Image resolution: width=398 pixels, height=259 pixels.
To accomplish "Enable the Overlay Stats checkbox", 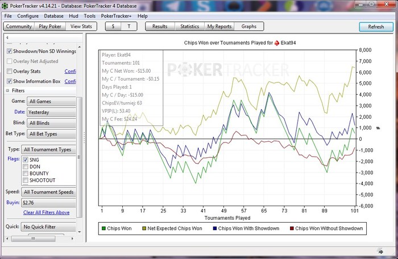I will coord(10,72).
